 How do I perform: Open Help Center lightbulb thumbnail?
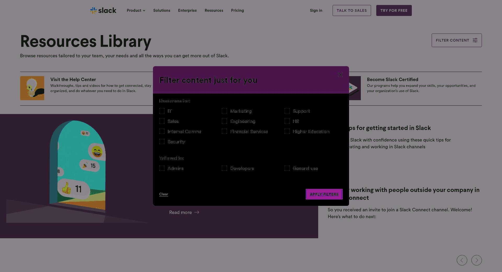coord(32,88)
